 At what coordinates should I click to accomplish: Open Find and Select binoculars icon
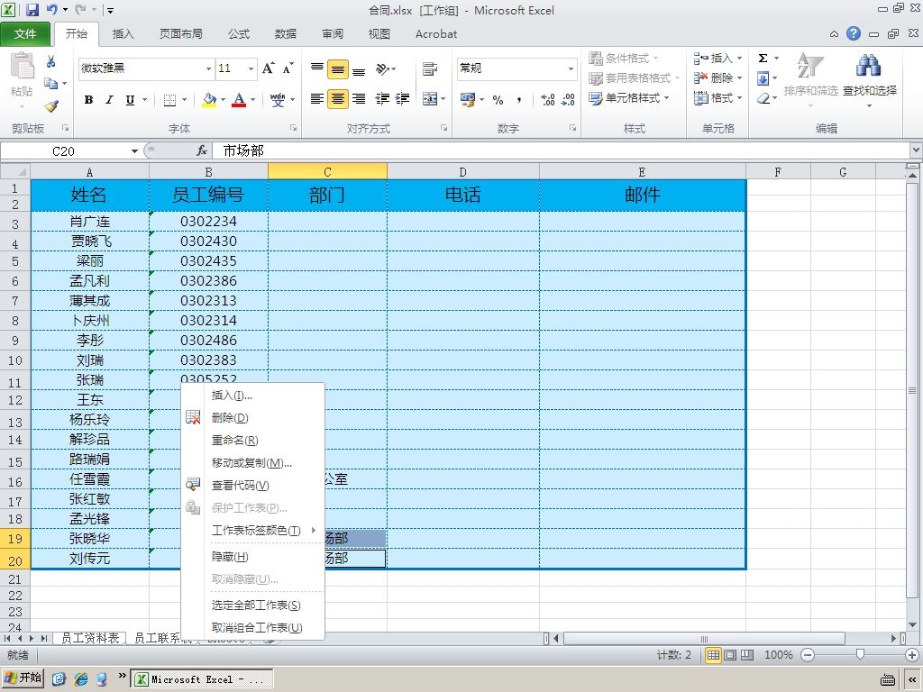click(869, 67)
